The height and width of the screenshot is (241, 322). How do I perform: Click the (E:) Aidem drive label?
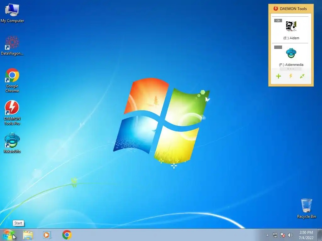[x=291, y=38]
